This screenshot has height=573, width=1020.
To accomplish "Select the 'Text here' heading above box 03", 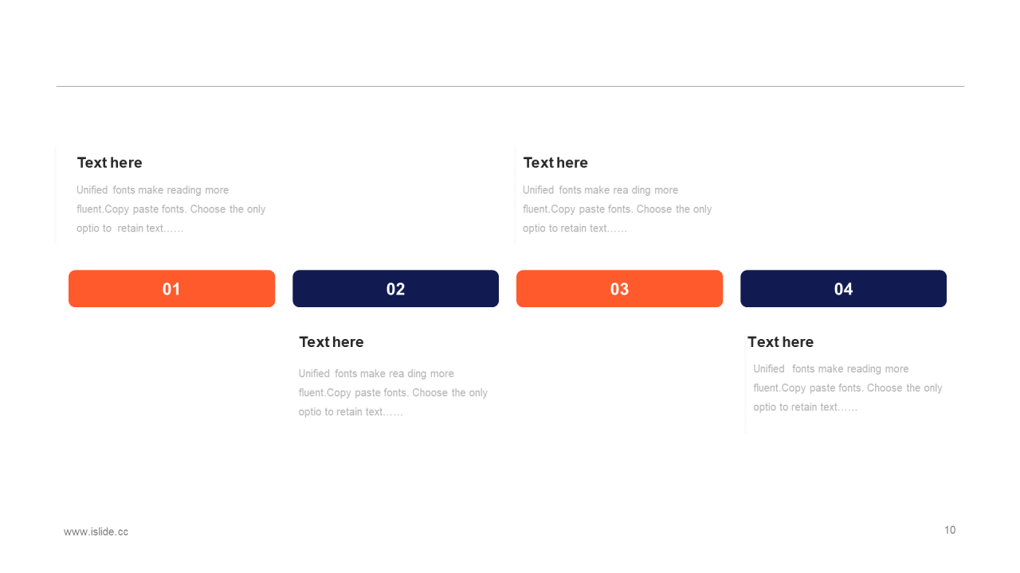I will 555,162.
